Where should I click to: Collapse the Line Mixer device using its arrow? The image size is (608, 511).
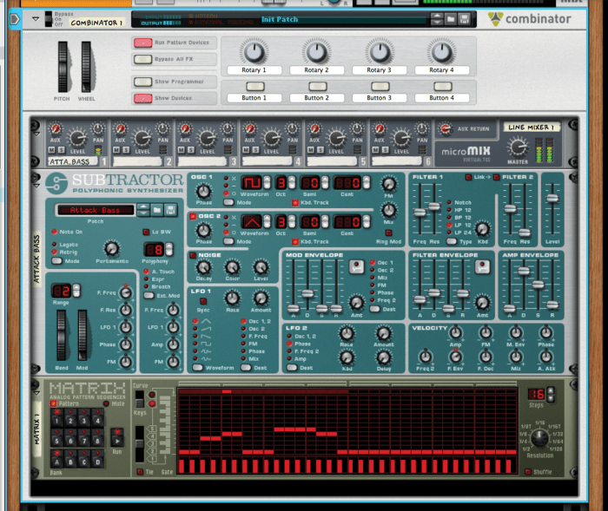pos(36,134)
